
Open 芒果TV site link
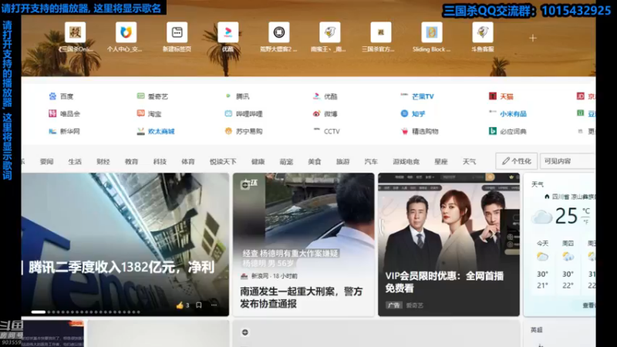coord(417,96)
